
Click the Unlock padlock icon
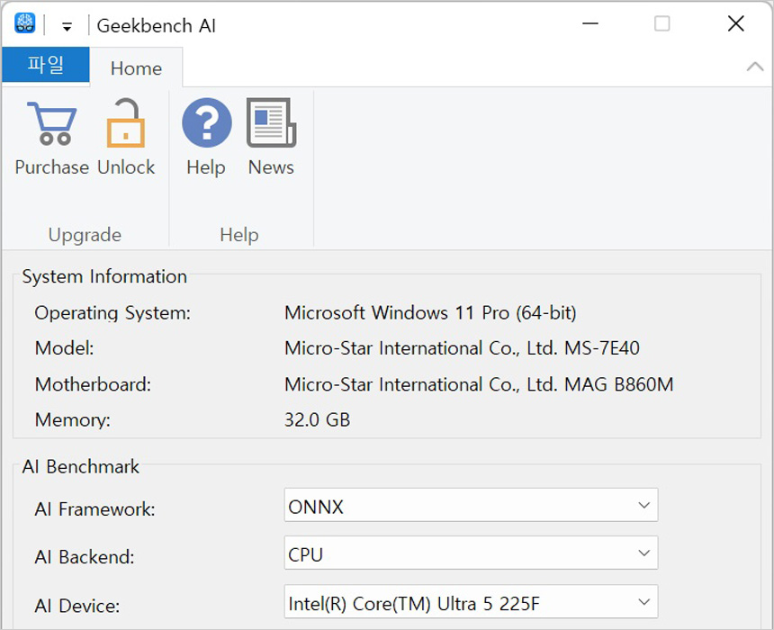pyautogui.click(x=126, y=124)
